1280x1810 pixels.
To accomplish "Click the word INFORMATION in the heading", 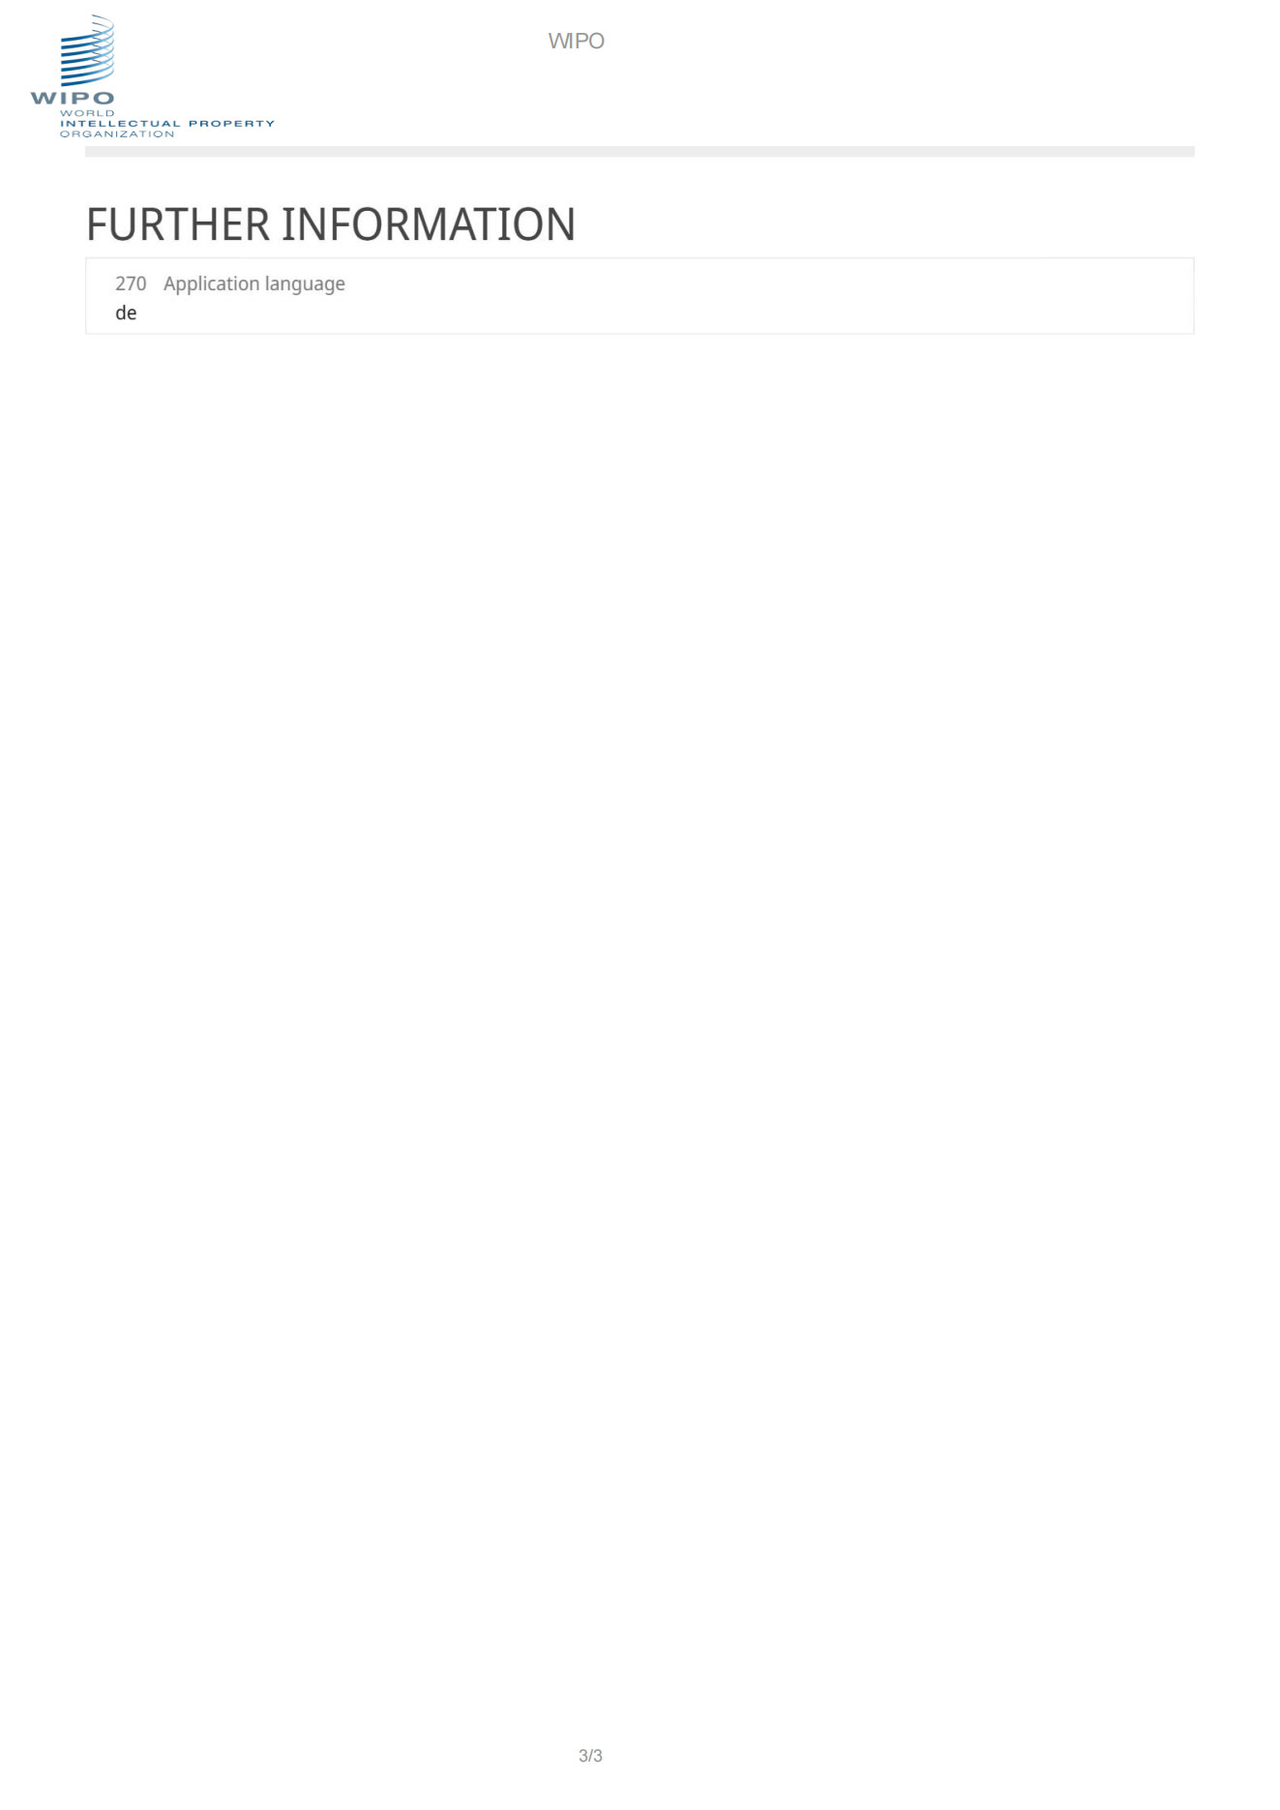I will point(429,224).
